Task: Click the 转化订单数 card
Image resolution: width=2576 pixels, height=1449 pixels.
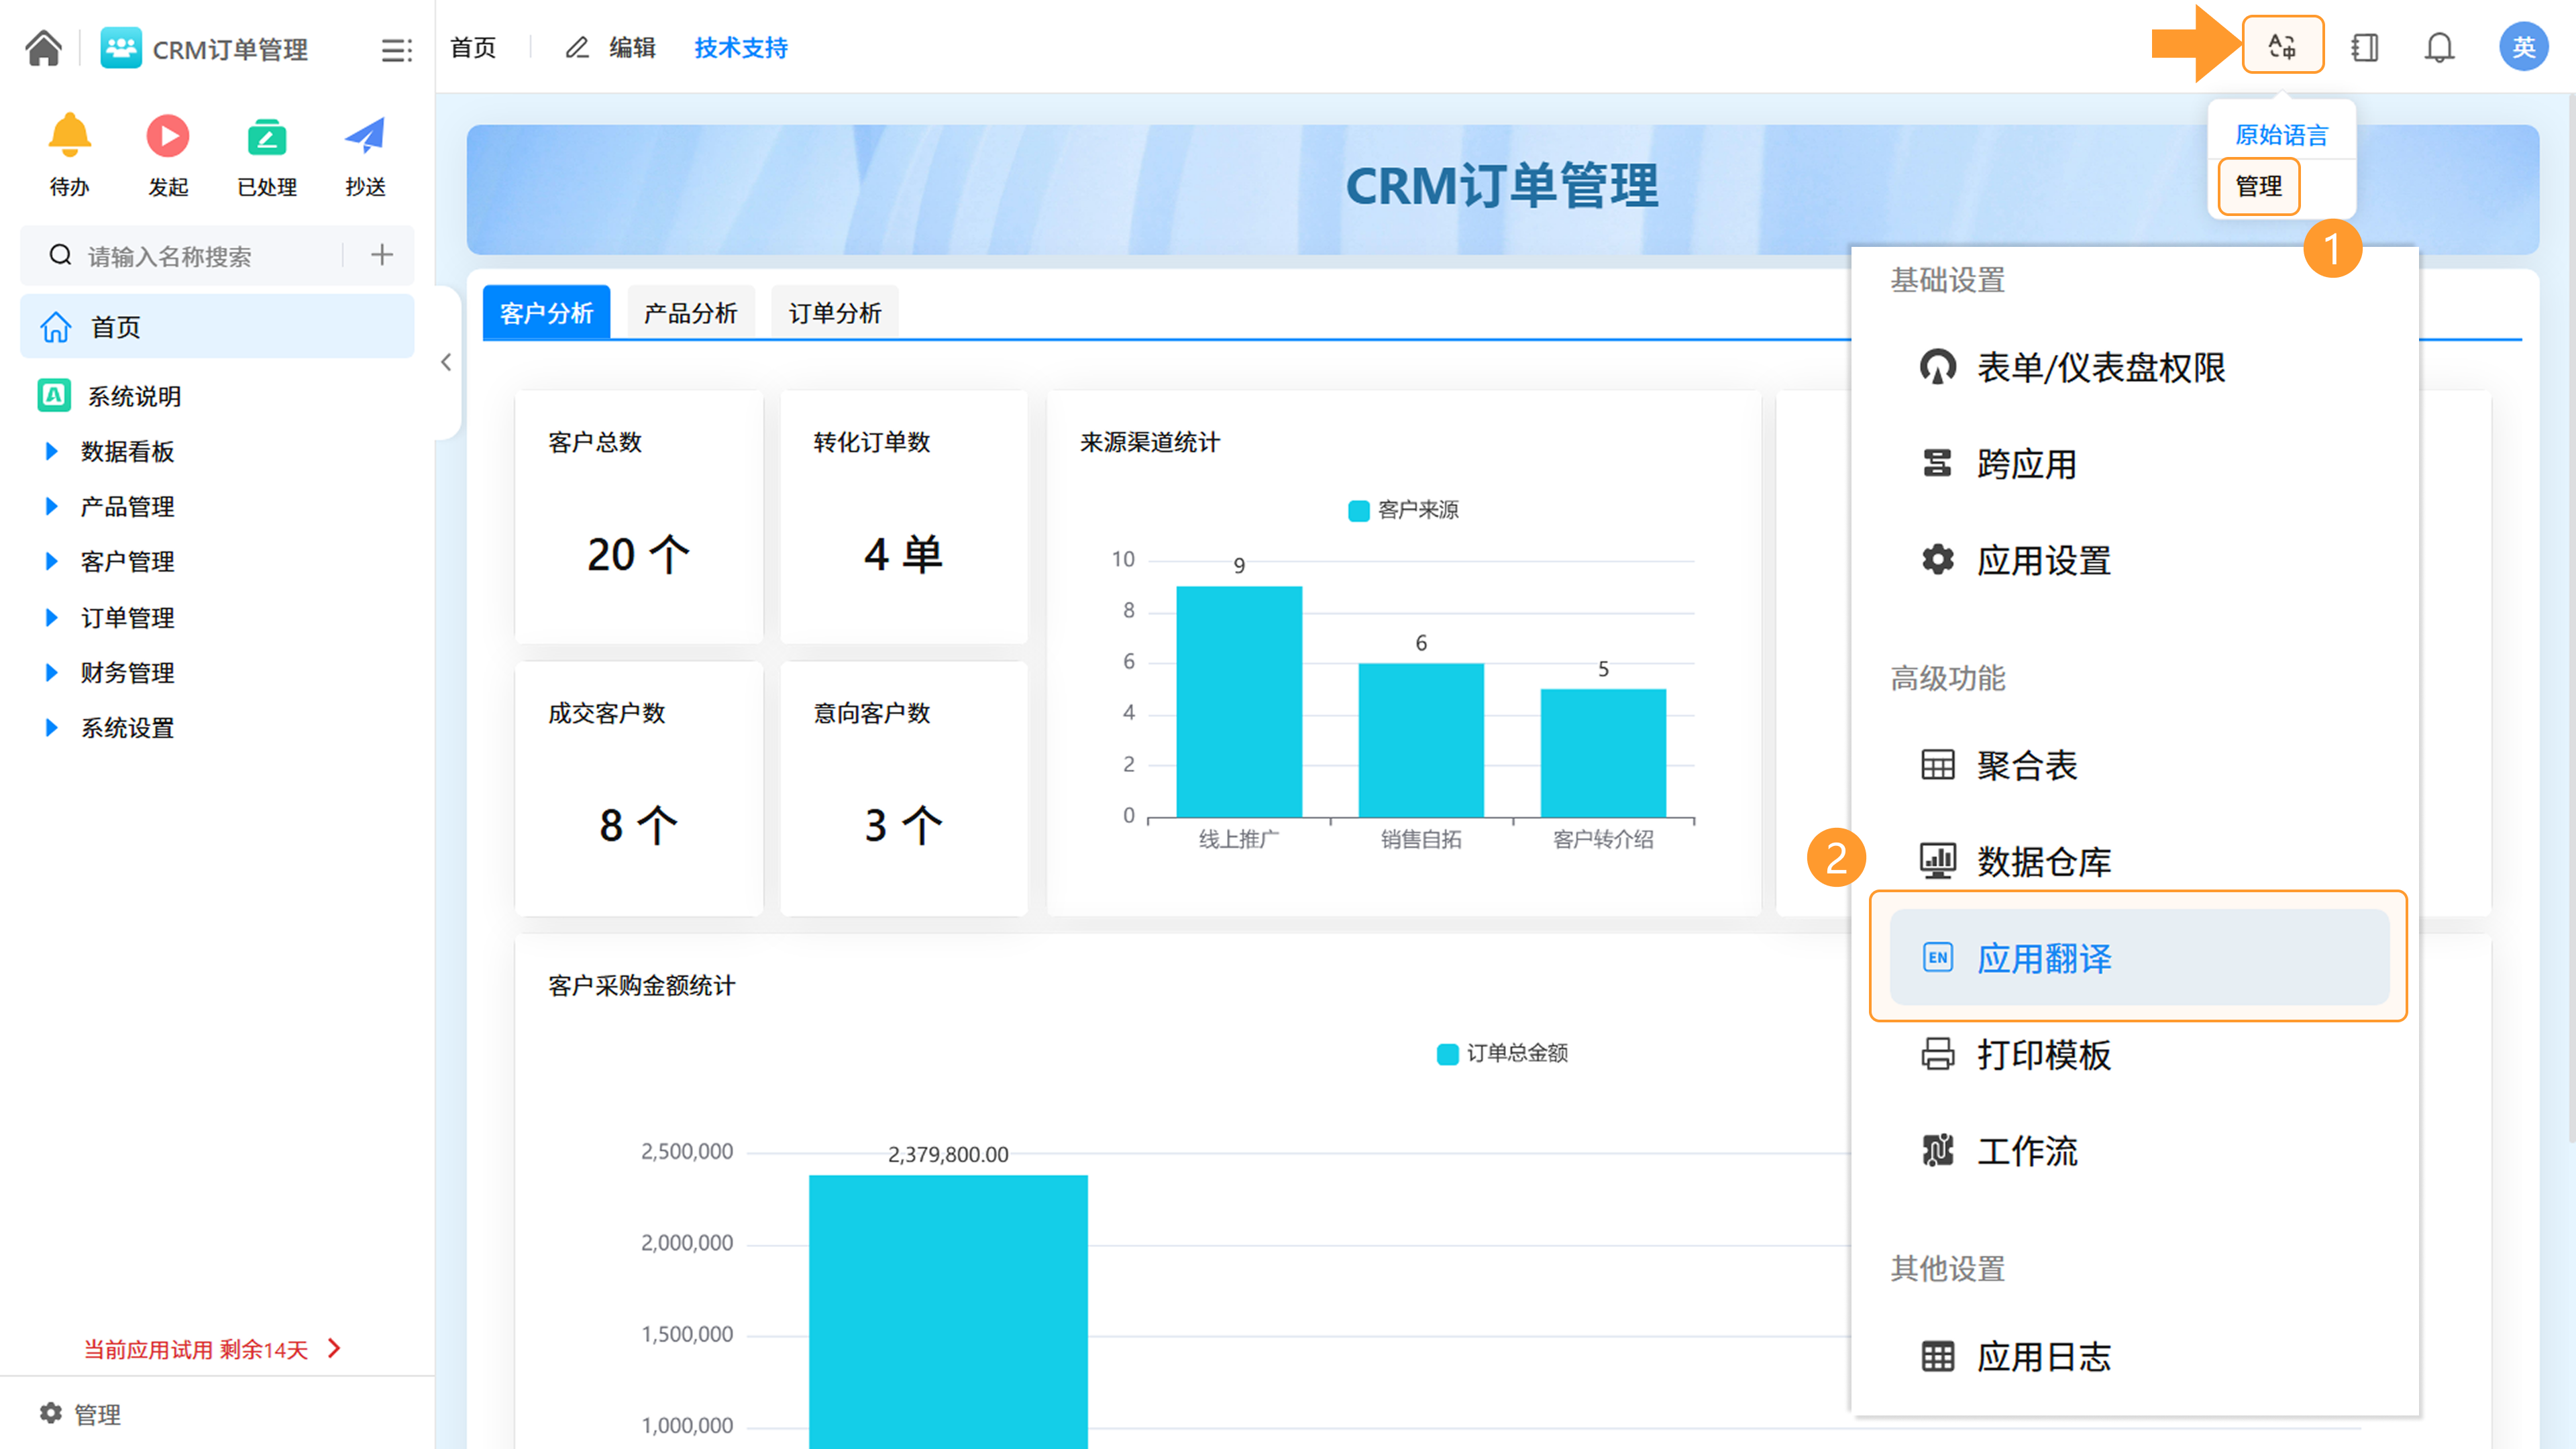Action: point(903,517)
